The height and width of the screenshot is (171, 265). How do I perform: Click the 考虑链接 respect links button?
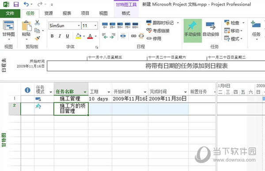158,30
